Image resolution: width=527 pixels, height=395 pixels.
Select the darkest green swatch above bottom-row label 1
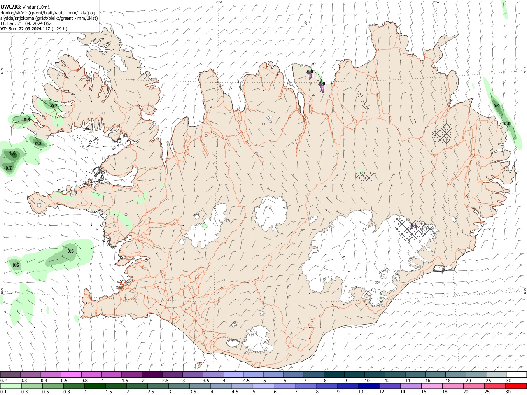tap(95, 386)
